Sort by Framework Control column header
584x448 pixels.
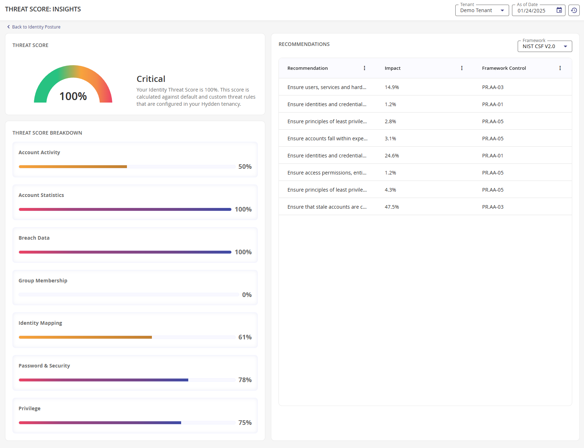click(504, 68)
